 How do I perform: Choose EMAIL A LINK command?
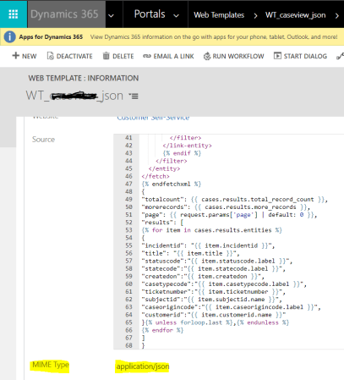173,56
